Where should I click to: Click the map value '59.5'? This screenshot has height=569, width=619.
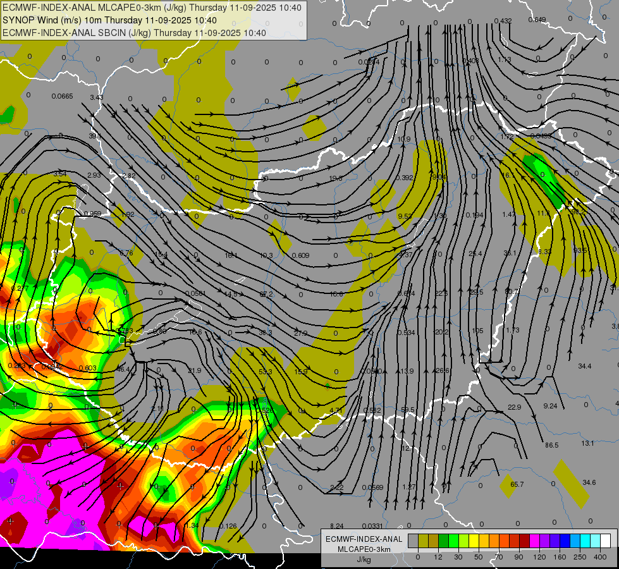point(408,410)
